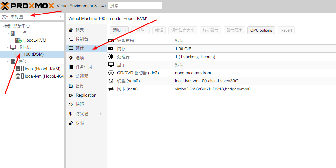Click the 概要 book icon

point(71,30)
